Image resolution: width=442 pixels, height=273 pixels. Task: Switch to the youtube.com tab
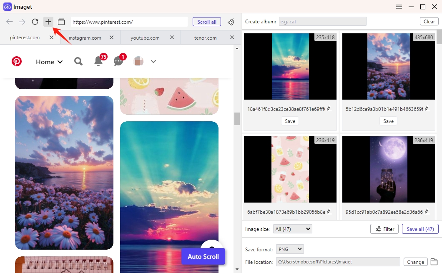pos(145,38)
